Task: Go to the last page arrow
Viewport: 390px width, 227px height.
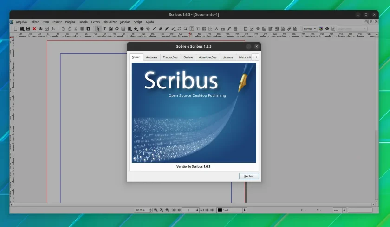Action: pyautogui.click(x=213, y=210)
